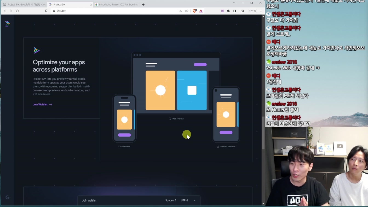This screenshot has height=207, width=368.
Task: Open the extensions puzzle icon
Action: pyautogui.click(x=228, y=11)
